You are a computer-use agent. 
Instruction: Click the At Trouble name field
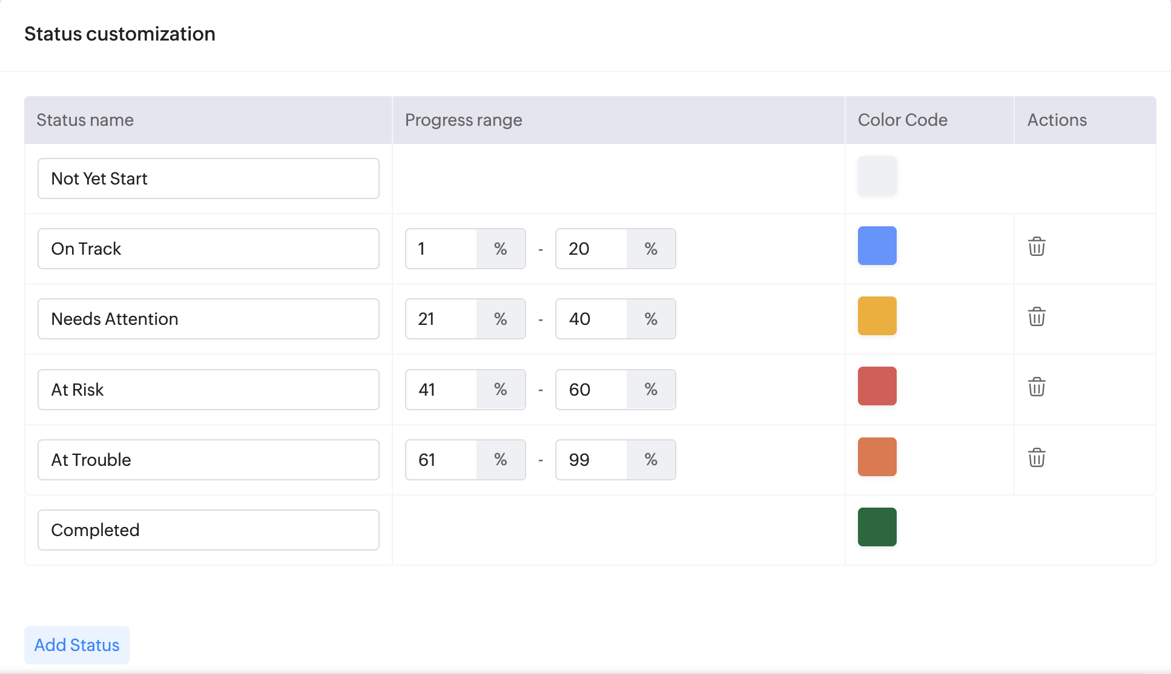(x=208, y=460)
